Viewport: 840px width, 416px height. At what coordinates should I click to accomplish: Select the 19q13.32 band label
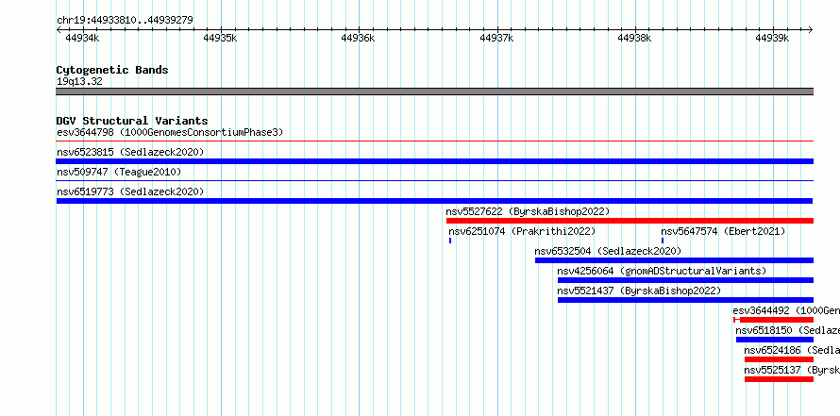[79, 81]
